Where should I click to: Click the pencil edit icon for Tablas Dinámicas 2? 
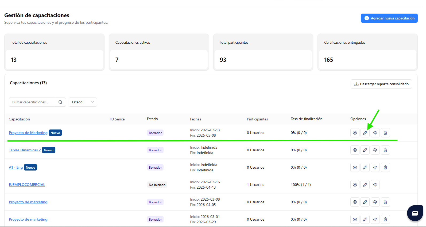point(365,150)
